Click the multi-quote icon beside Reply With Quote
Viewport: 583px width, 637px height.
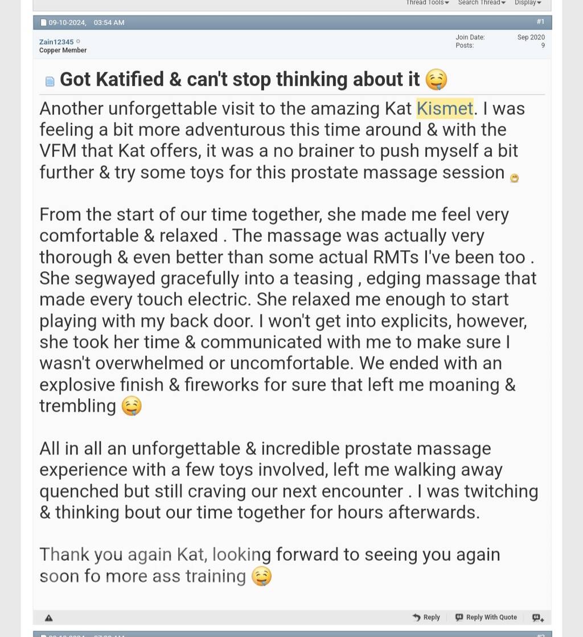(x=538, y=618)
